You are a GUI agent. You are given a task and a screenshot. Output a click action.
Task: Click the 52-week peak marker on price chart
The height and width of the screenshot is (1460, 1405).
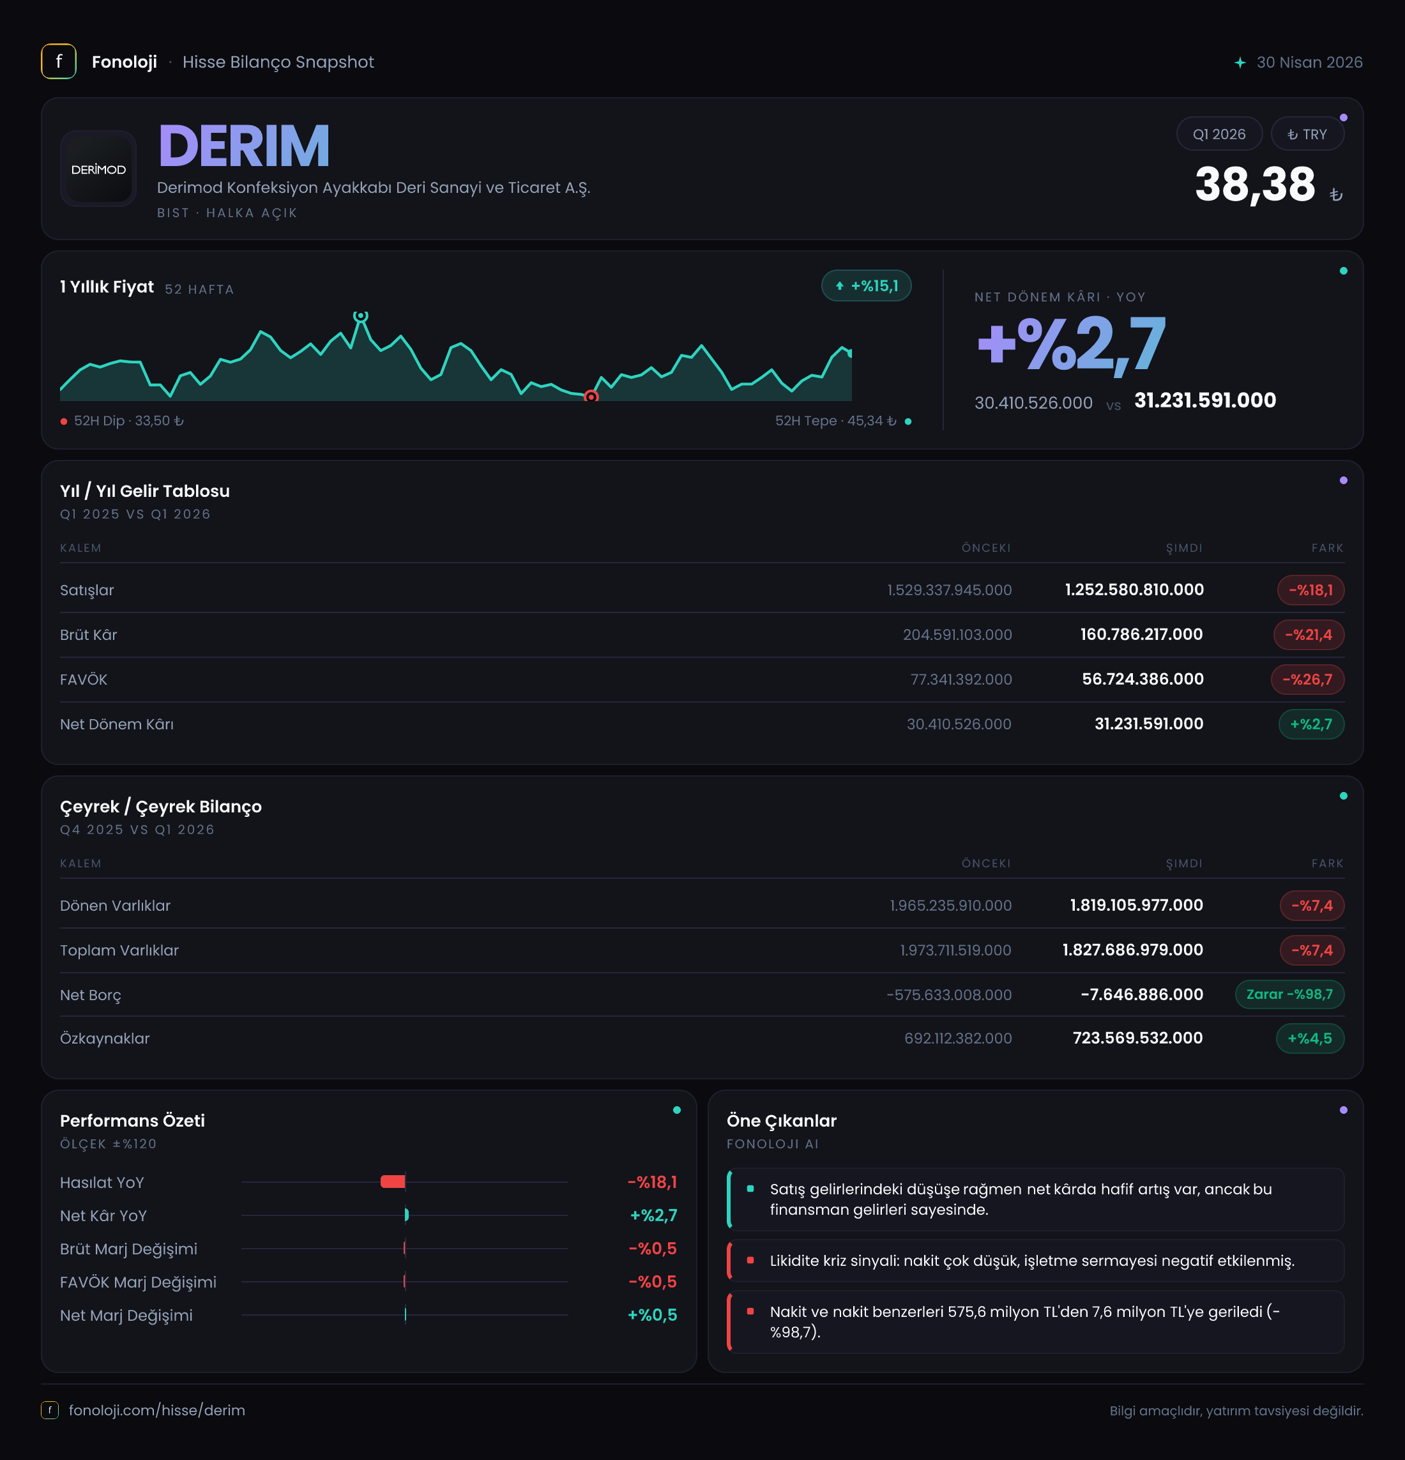(361, 316)
